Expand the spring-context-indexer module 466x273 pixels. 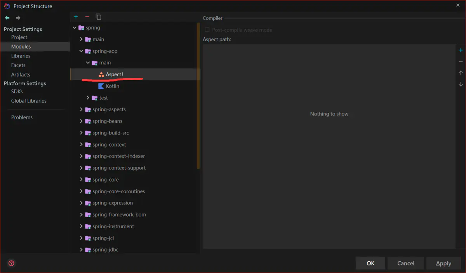point(81,156)
